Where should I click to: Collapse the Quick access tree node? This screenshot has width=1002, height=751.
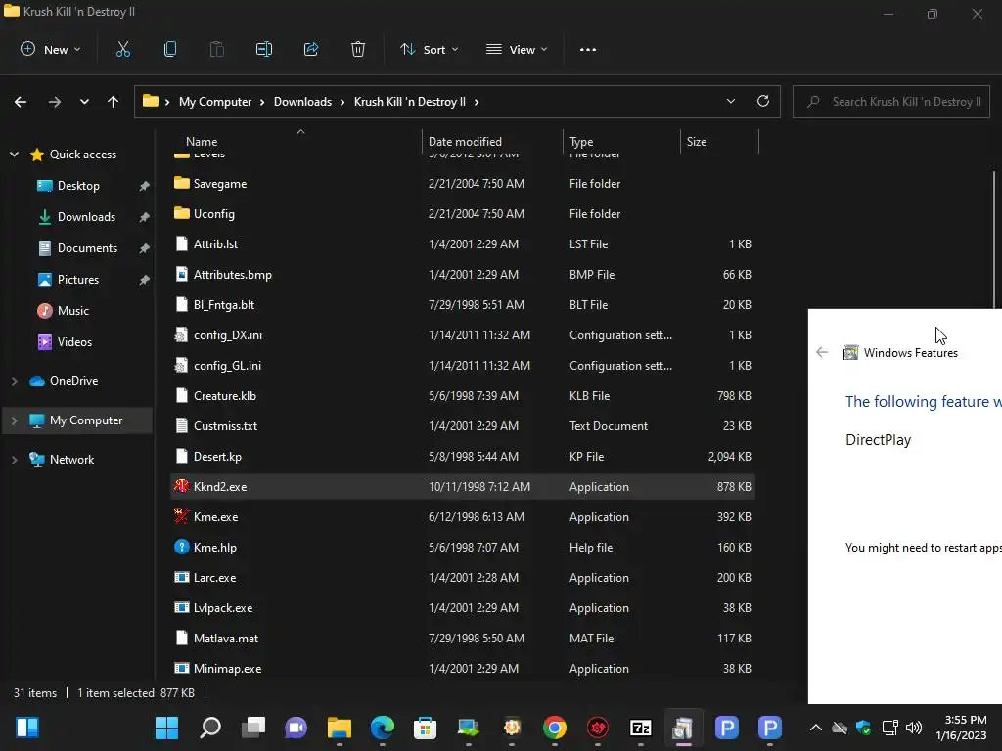14,154
